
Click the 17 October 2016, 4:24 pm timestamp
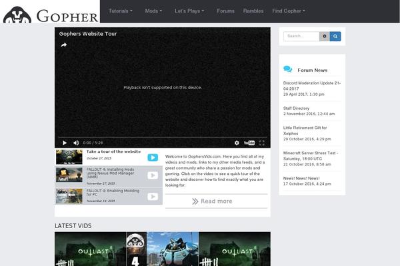pyautogui.click(x=307, y=184)
